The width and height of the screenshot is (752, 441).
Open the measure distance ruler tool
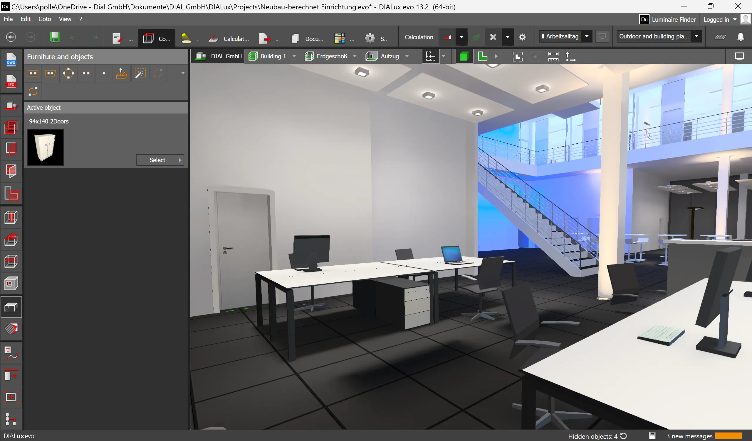tap(553, 56)
